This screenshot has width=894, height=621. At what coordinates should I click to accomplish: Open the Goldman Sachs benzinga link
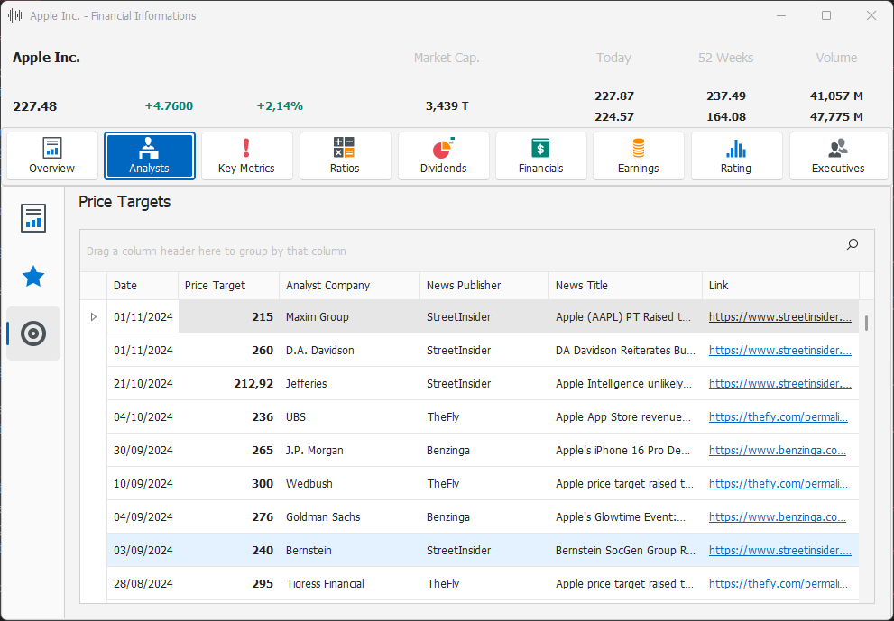pos(777,516)
